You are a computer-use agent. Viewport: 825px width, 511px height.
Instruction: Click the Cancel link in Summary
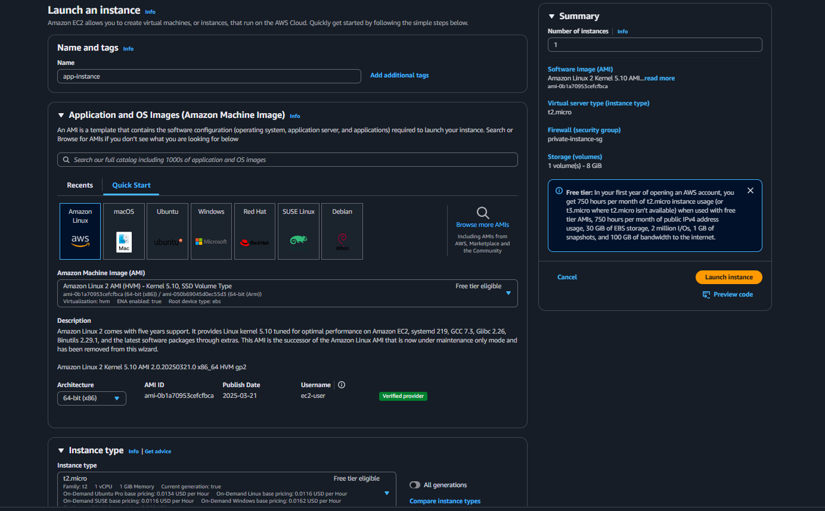click(567, 277)
